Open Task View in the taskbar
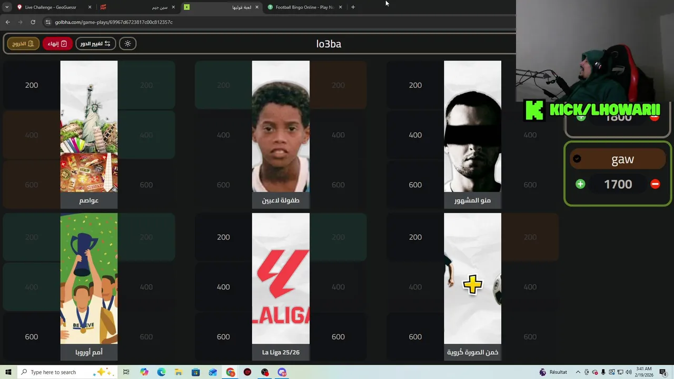This screenshot has width=674, height=379. click(126, 372)
